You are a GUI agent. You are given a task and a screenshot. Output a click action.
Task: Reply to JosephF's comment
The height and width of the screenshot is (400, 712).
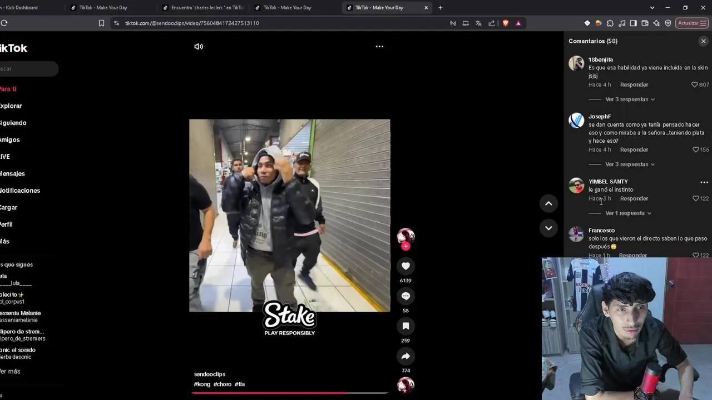(634, 150)
